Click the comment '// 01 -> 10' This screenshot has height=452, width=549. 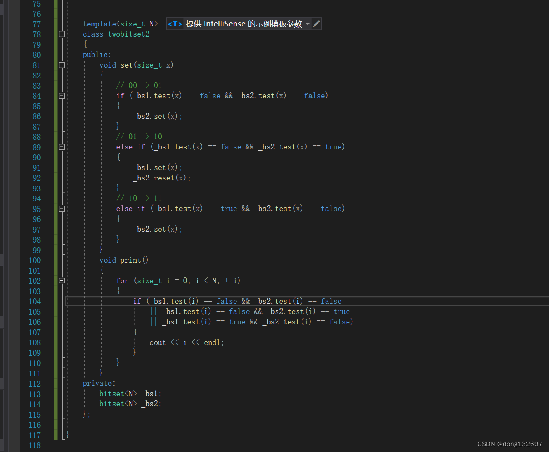click(x=139, y=136)
